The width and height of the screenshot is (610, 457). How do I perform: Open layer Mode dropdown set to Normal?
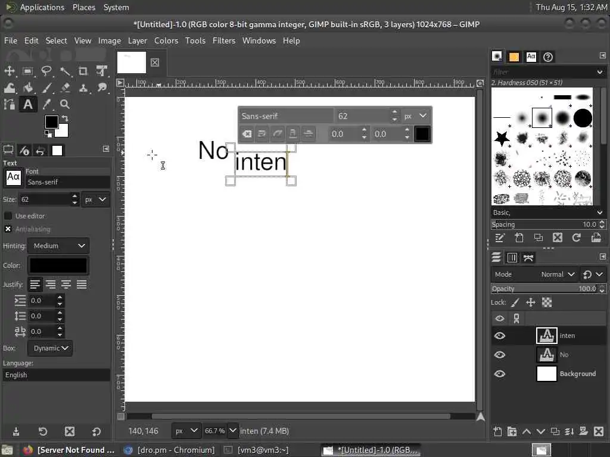[534, 274]
